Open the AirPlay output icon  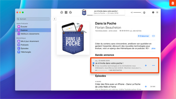(x=144, y=12)
